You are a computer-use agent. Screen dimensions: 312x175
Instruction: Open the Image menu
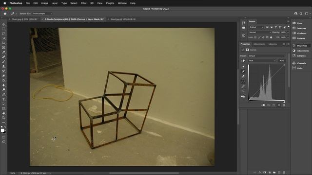(44, 3)
